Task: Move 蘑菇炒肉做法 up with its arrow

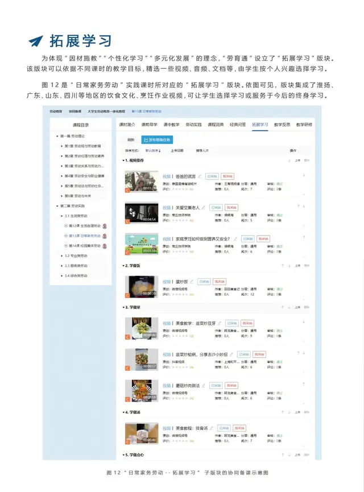Action: click(304, 384)
